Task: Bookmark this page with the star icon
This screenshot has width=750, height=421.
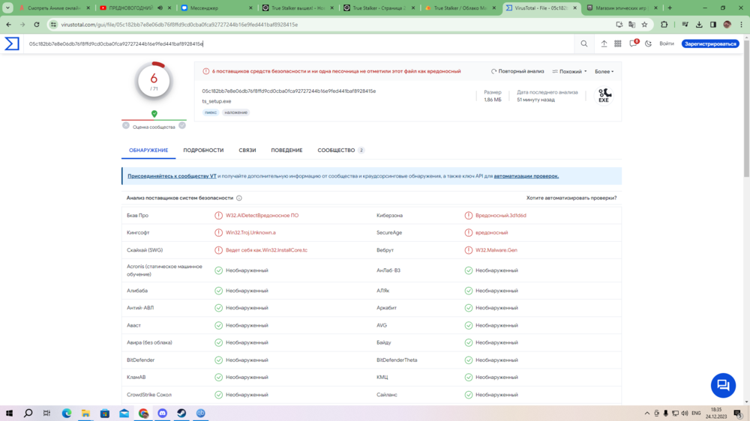Action: coord(644,24)
